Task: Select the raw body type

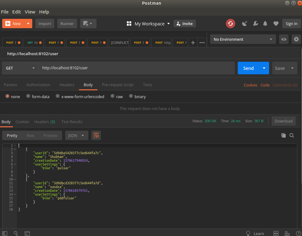Action: click(112, 97)
